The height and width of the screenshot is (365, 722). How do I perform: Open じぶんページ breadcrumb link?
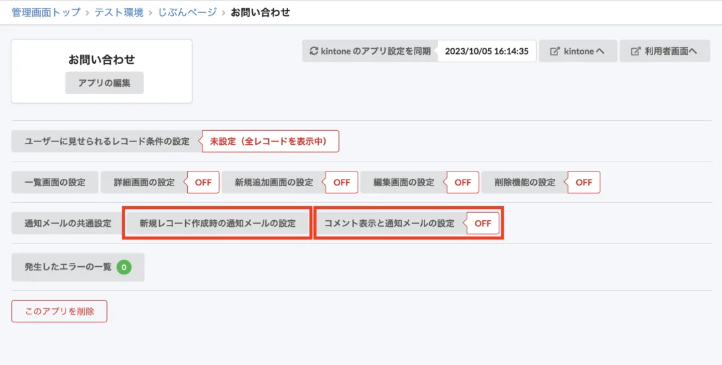coord(187,13)
